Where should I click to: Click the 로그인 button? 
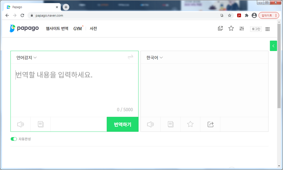coord(256,29)
